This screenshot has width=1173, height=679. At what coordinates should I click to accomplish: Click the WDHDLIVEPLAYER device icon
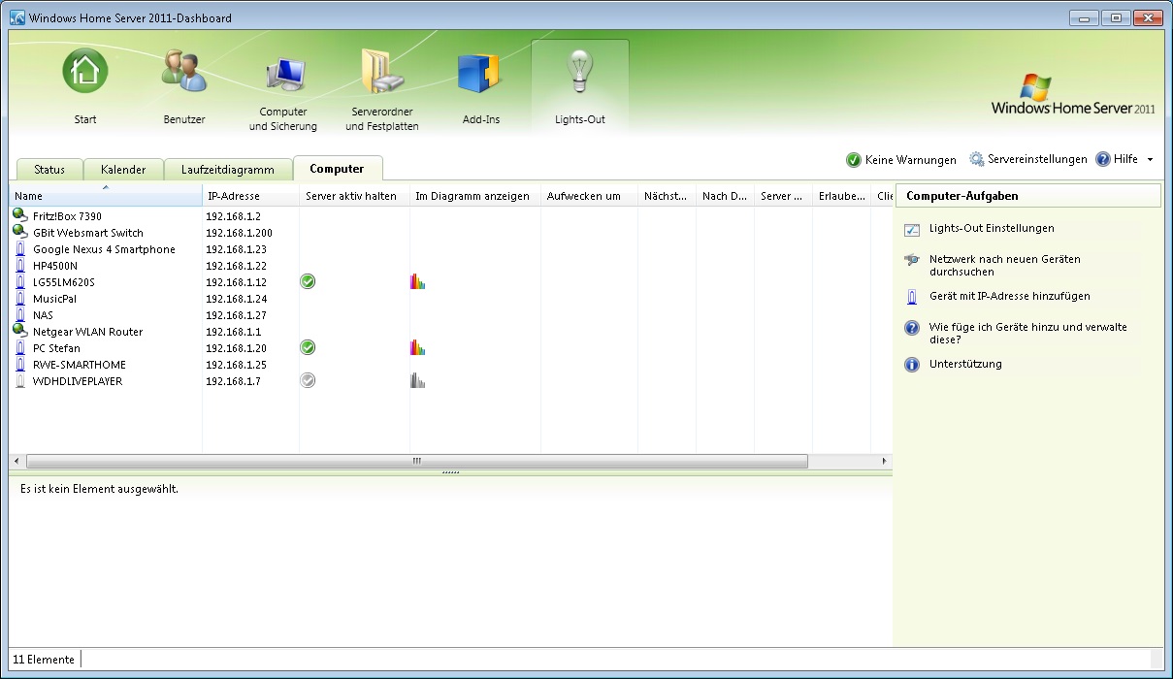pyautogui.click(x=20, y=380)
